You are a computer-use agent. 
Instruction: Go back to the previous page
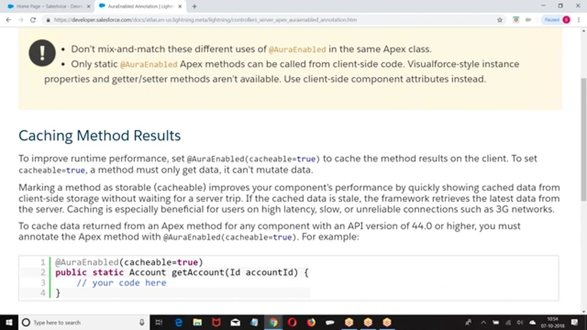[x=8, y=20]
